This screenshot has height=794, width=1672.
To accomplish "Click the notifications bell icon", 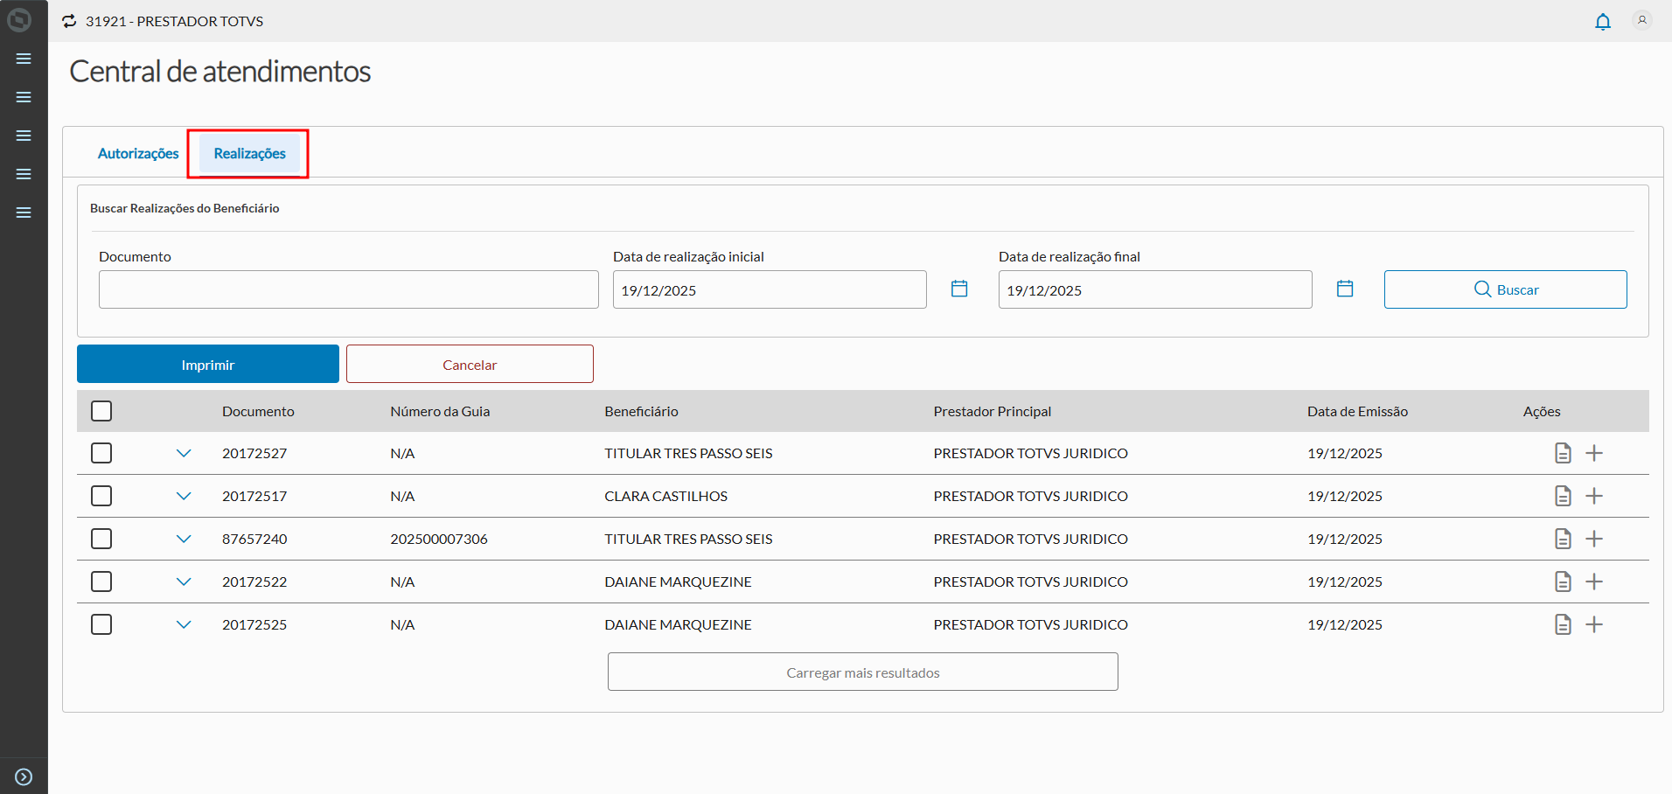I will coord(1602,22).
